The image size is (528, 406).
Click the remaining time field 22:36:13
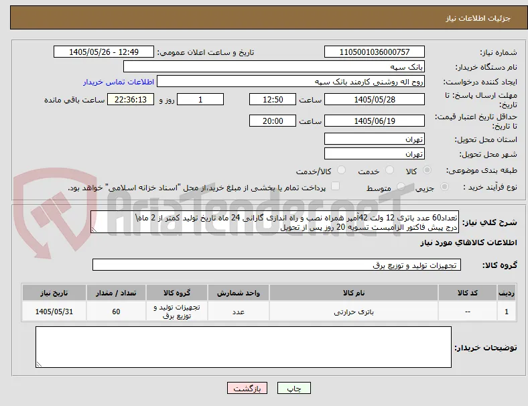[x=131, y=99]
